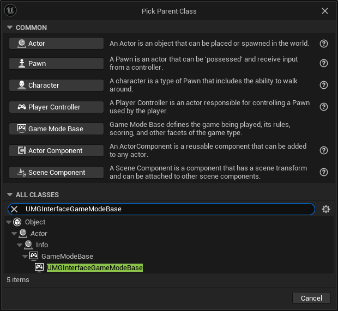Viewport: 338px width, 311px height.
Task: Open help for Player Controller class
Action: tap(324, 107)
